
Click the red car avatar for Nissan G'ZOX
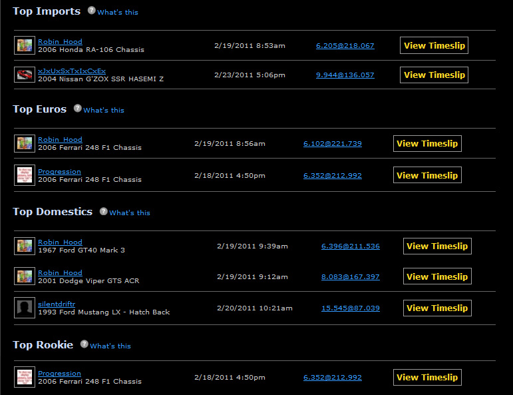(x=24, y=75)
